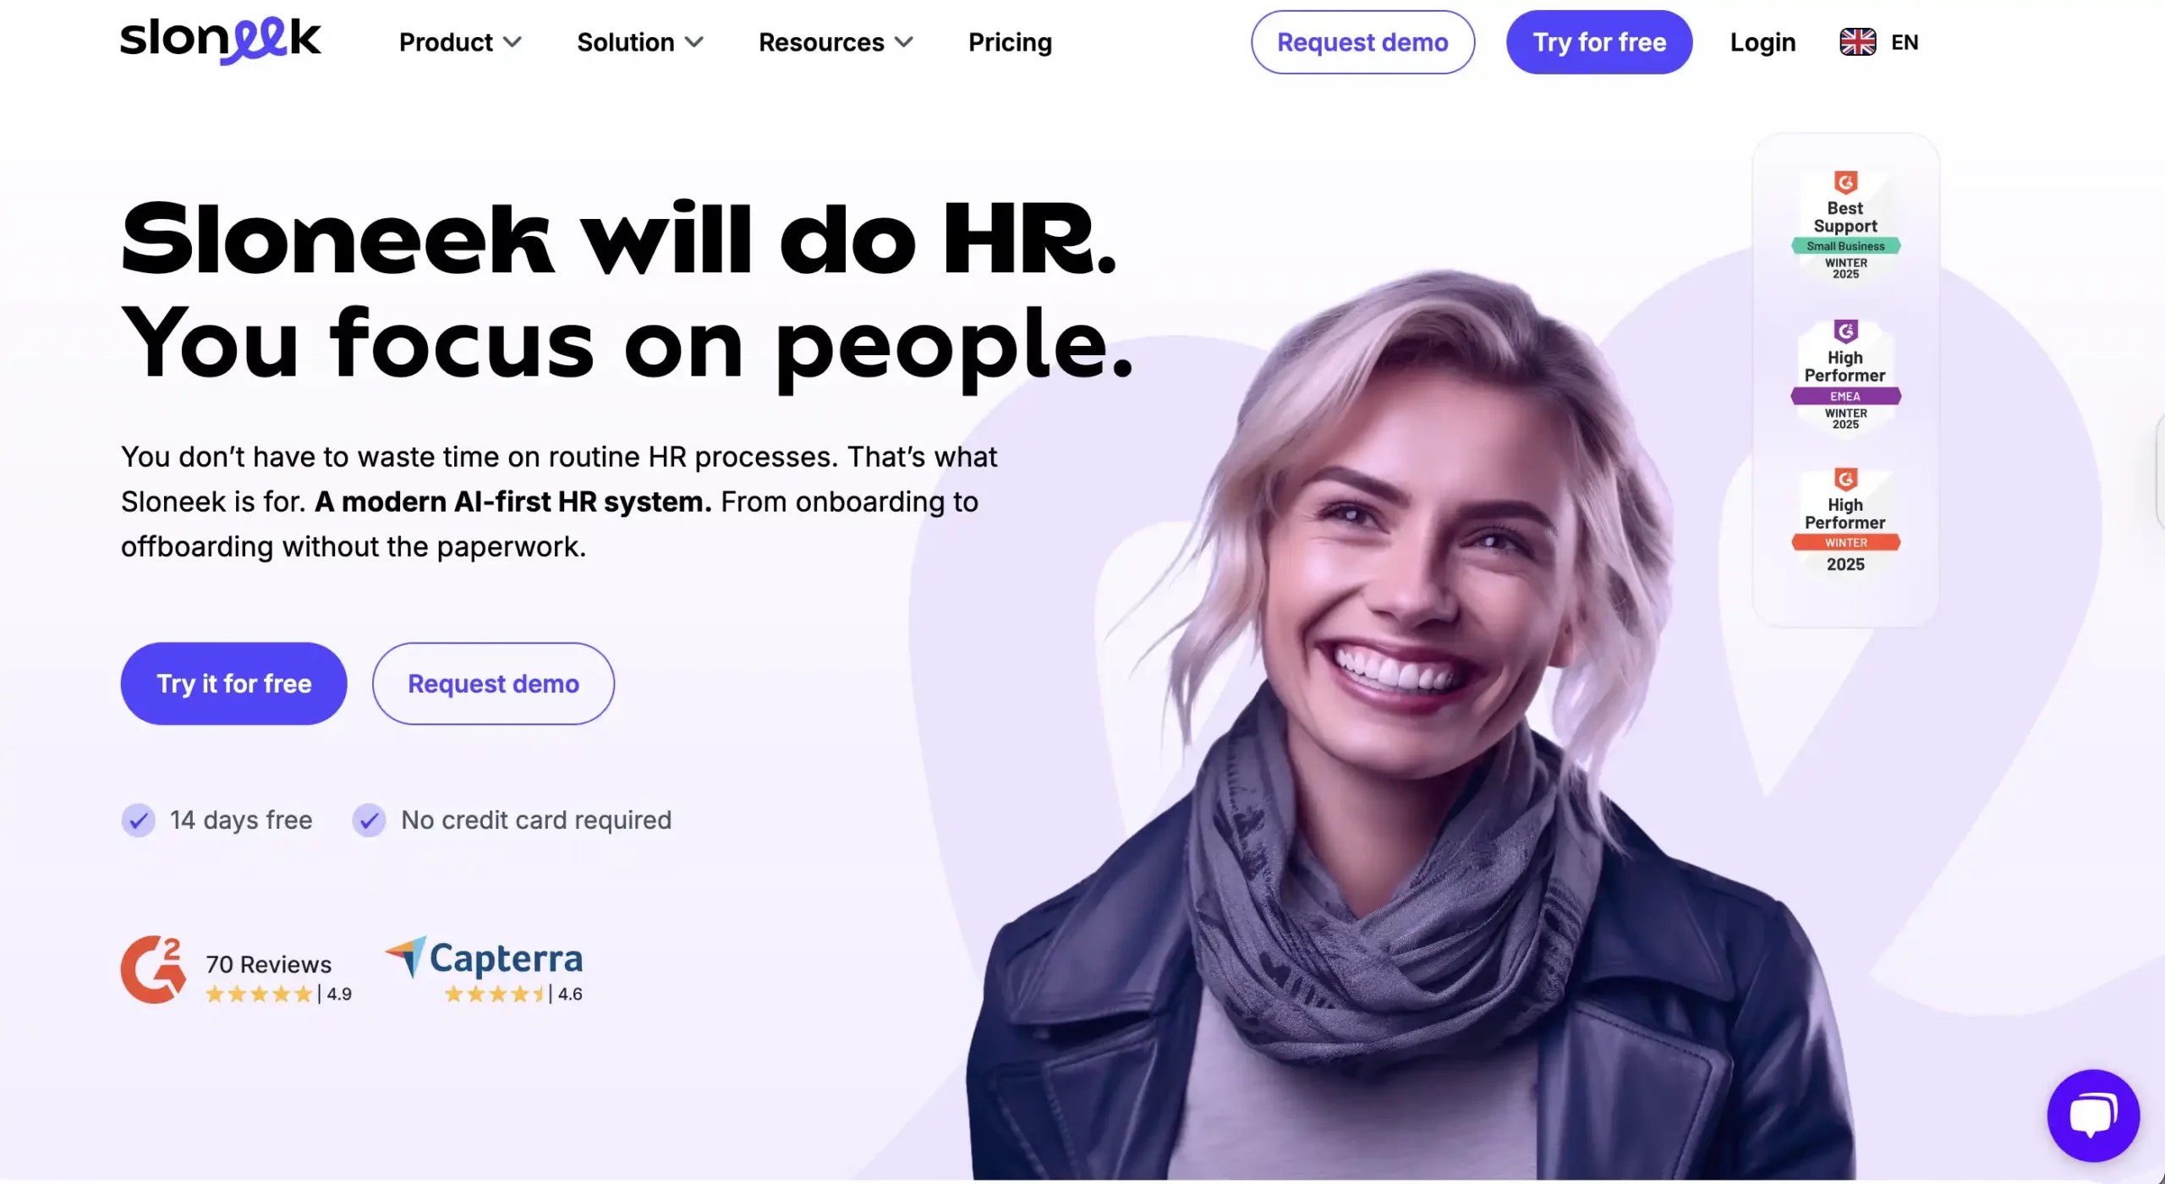Click the header Try for free button

1598,42
